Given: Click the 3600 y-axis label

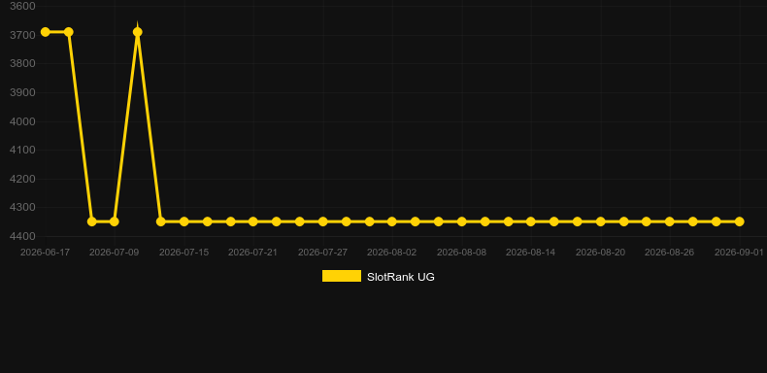Looking at the screenshot, I should (x=22, y=7).
